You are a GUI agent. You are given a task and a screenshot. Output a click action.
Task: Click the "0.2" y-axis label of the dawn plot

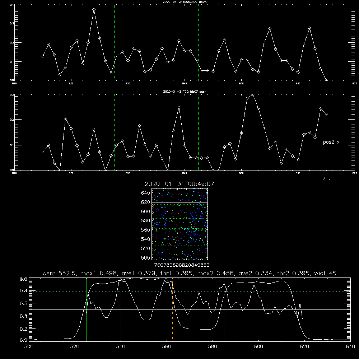click(x=12, y=43)
